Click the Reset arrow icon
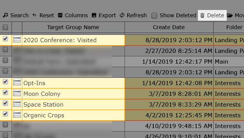Image resolution: width=244 pixels, height=138 pixels. (x=34, y=15)
